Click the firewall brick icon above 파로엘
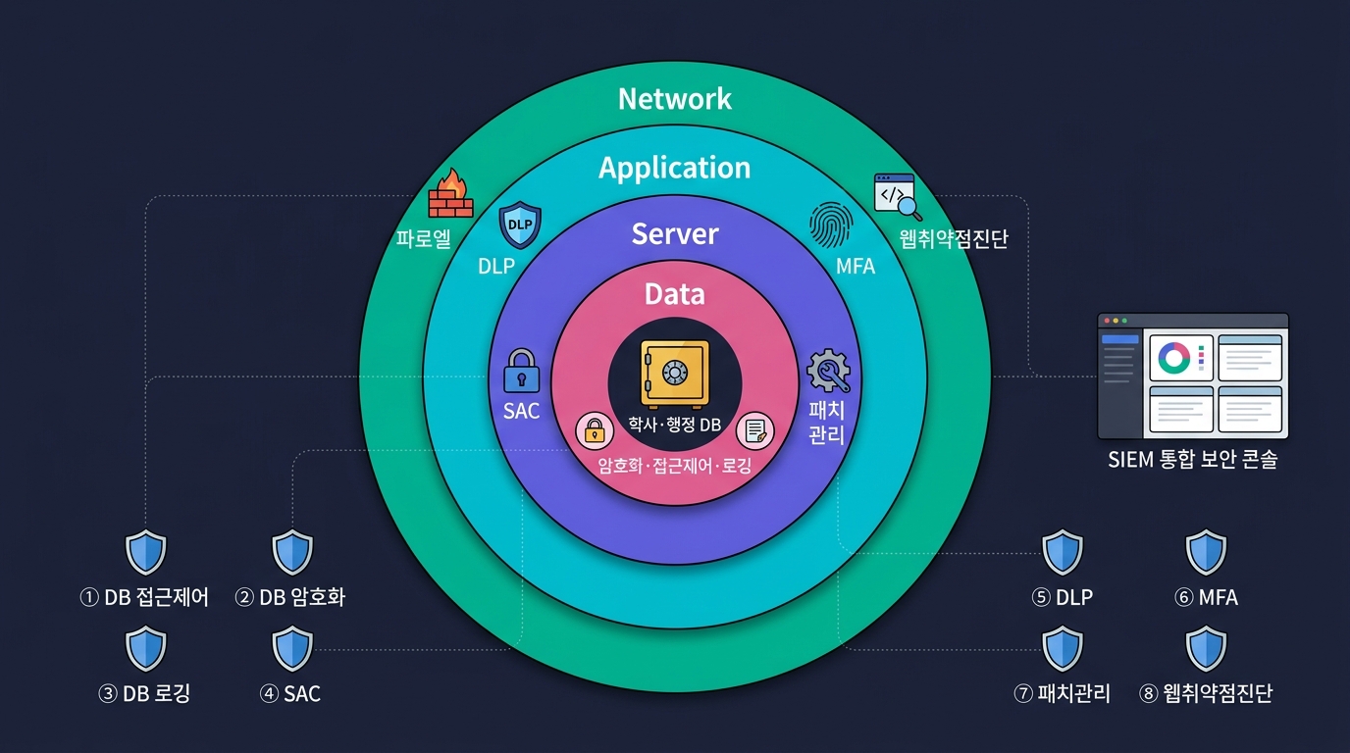The height and width of the screenshot is (753, 1350). 451,193
